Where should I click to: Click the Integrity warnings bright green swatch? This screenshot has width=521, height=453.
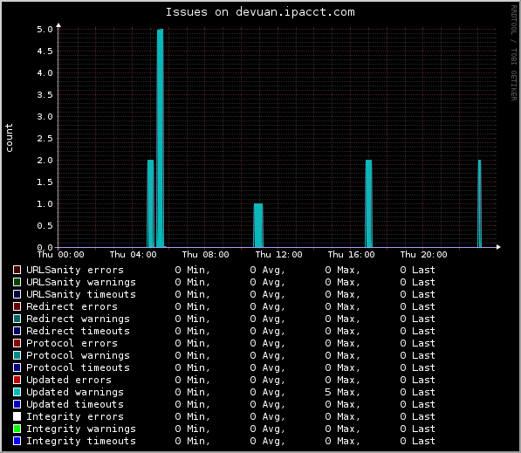tap(17, 429)
